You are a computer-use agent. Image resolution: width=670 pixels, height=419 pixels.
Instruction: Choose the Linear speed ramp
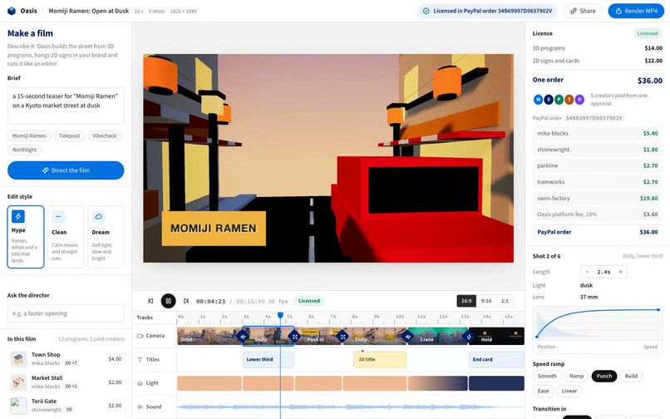tap(569, 391)
